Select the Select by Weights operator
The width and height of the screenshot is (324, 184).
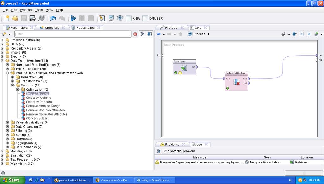(38, 98)
